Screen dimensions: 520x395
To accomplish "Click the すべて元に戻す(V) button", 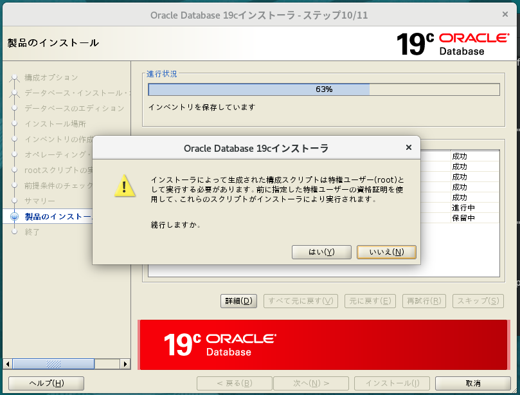I will click(301, 301).
